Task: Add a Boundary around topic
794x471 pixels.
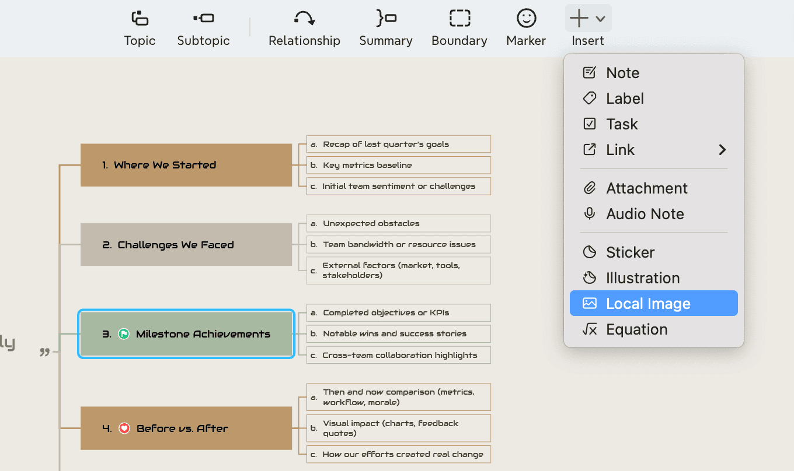Action: point(459,29)
